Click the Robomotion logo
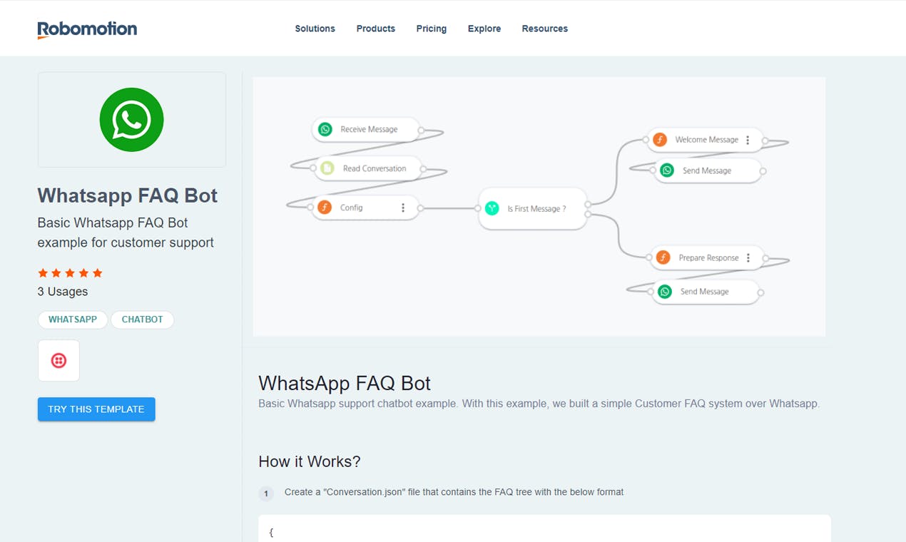The height and width of the screenshot is (542, 906). click(x=87, y=29)
